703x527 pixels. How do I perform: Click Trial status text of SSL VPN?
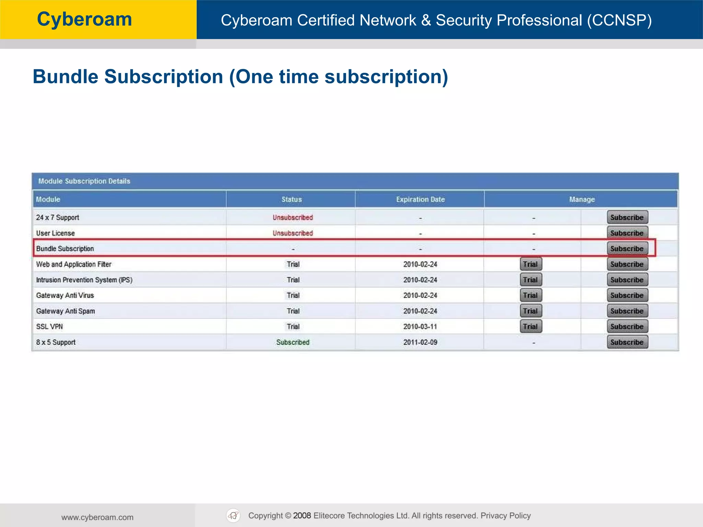(293, 327)
